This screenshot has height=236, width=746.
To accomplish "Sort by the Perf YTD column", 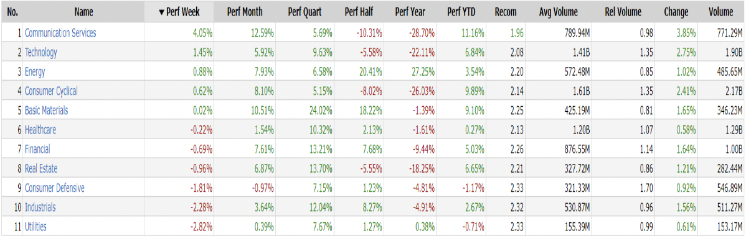I will (461, 12).
